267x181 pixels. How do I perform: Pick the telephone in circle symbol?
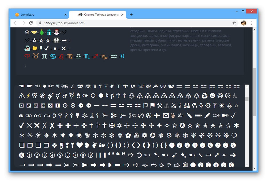pyautogui.click(x=141, y=116)
